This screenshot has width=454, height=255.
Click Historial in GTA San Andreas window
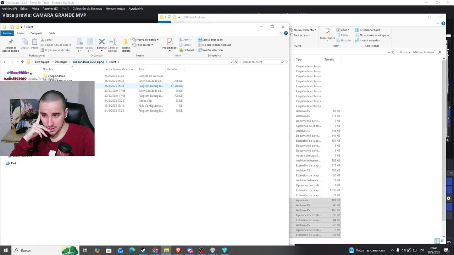coord(343,40)
